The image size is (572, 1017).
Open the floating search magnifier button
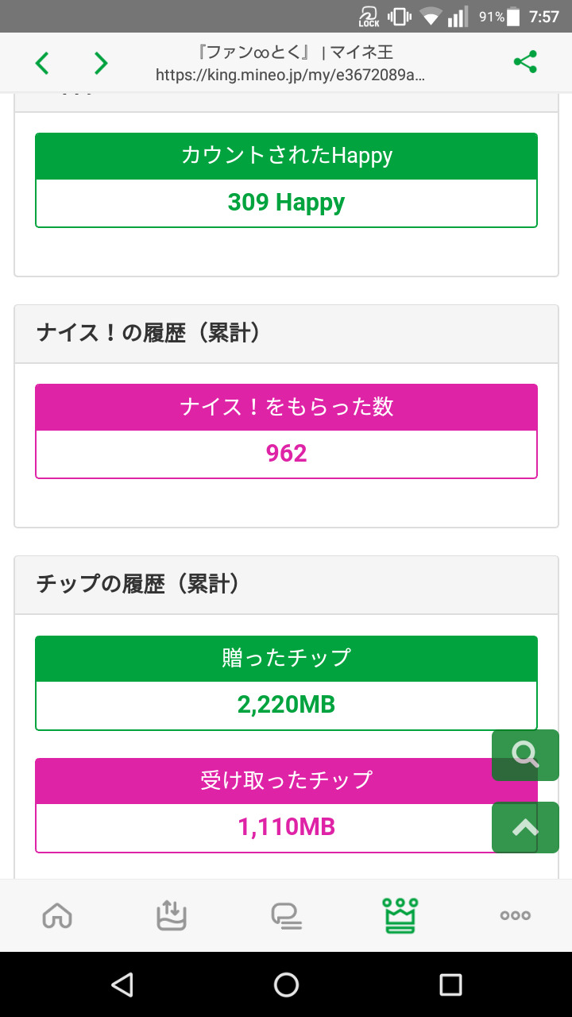(525, 754)
